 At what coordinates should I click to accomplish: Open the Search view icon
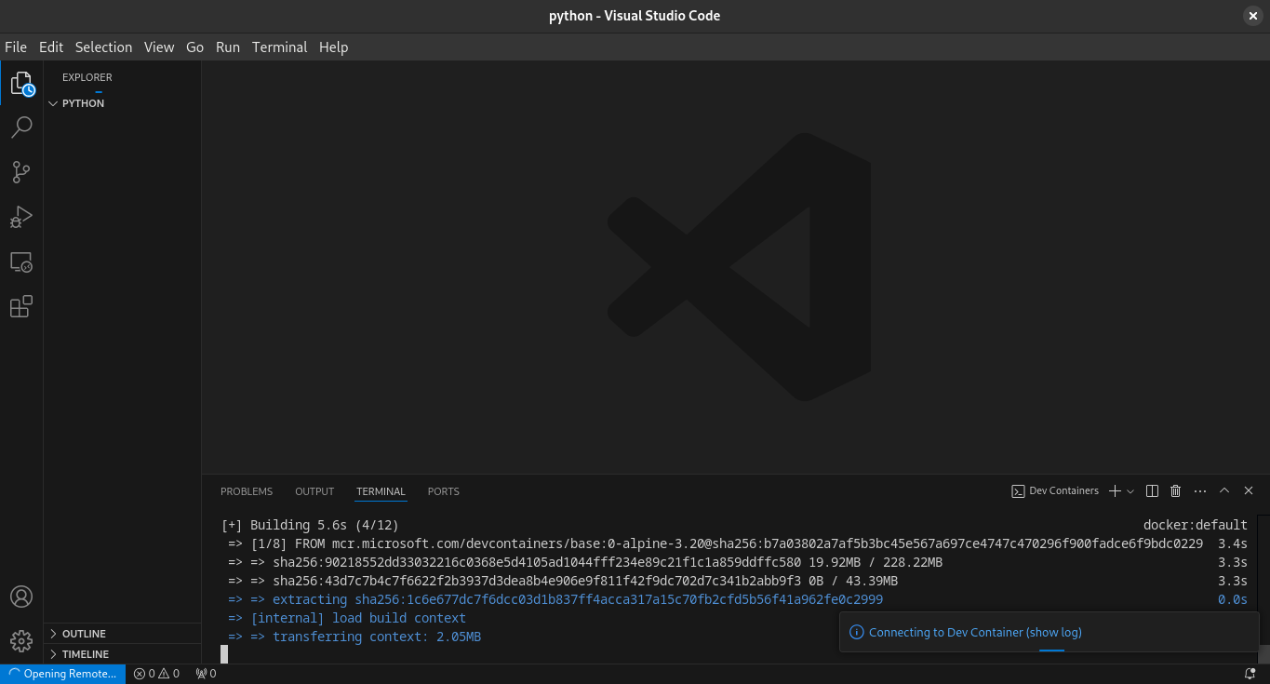click(21, 127)
